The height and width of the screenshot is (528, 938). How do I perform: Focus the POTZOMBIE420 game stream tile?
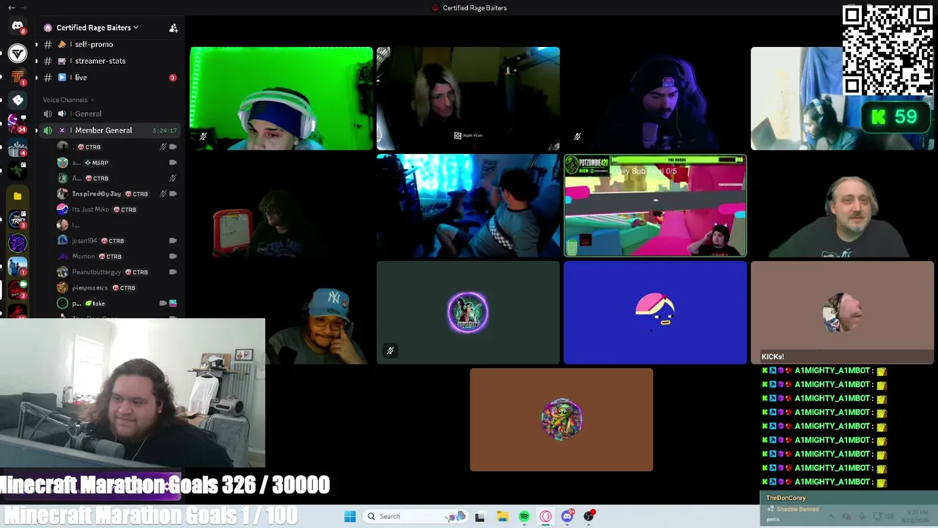click(655, 206)
